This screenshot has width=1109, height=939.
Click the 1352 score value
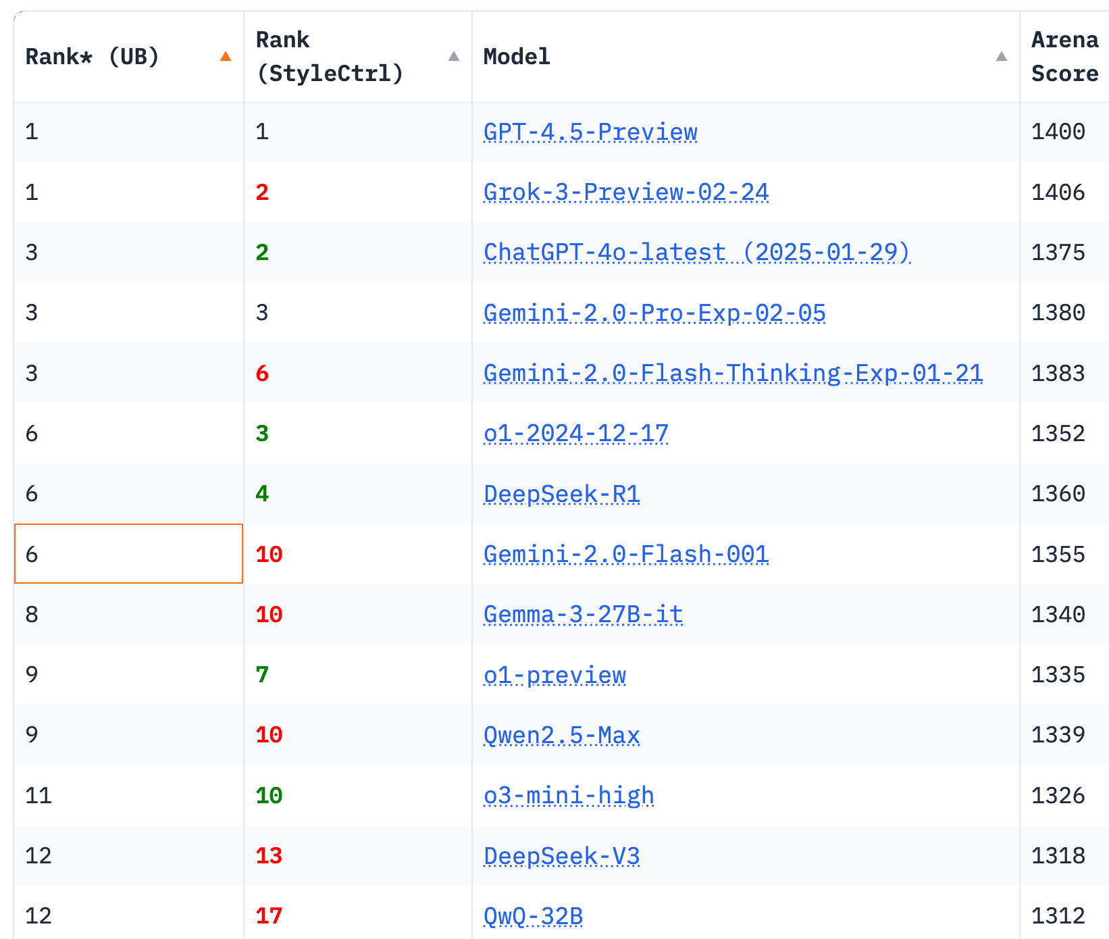[x=1058, y=433]
